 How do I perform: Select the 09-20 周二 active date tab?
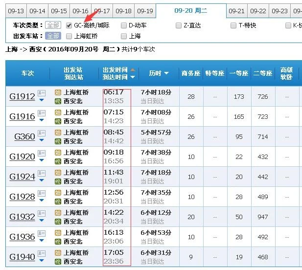[191, 11]
